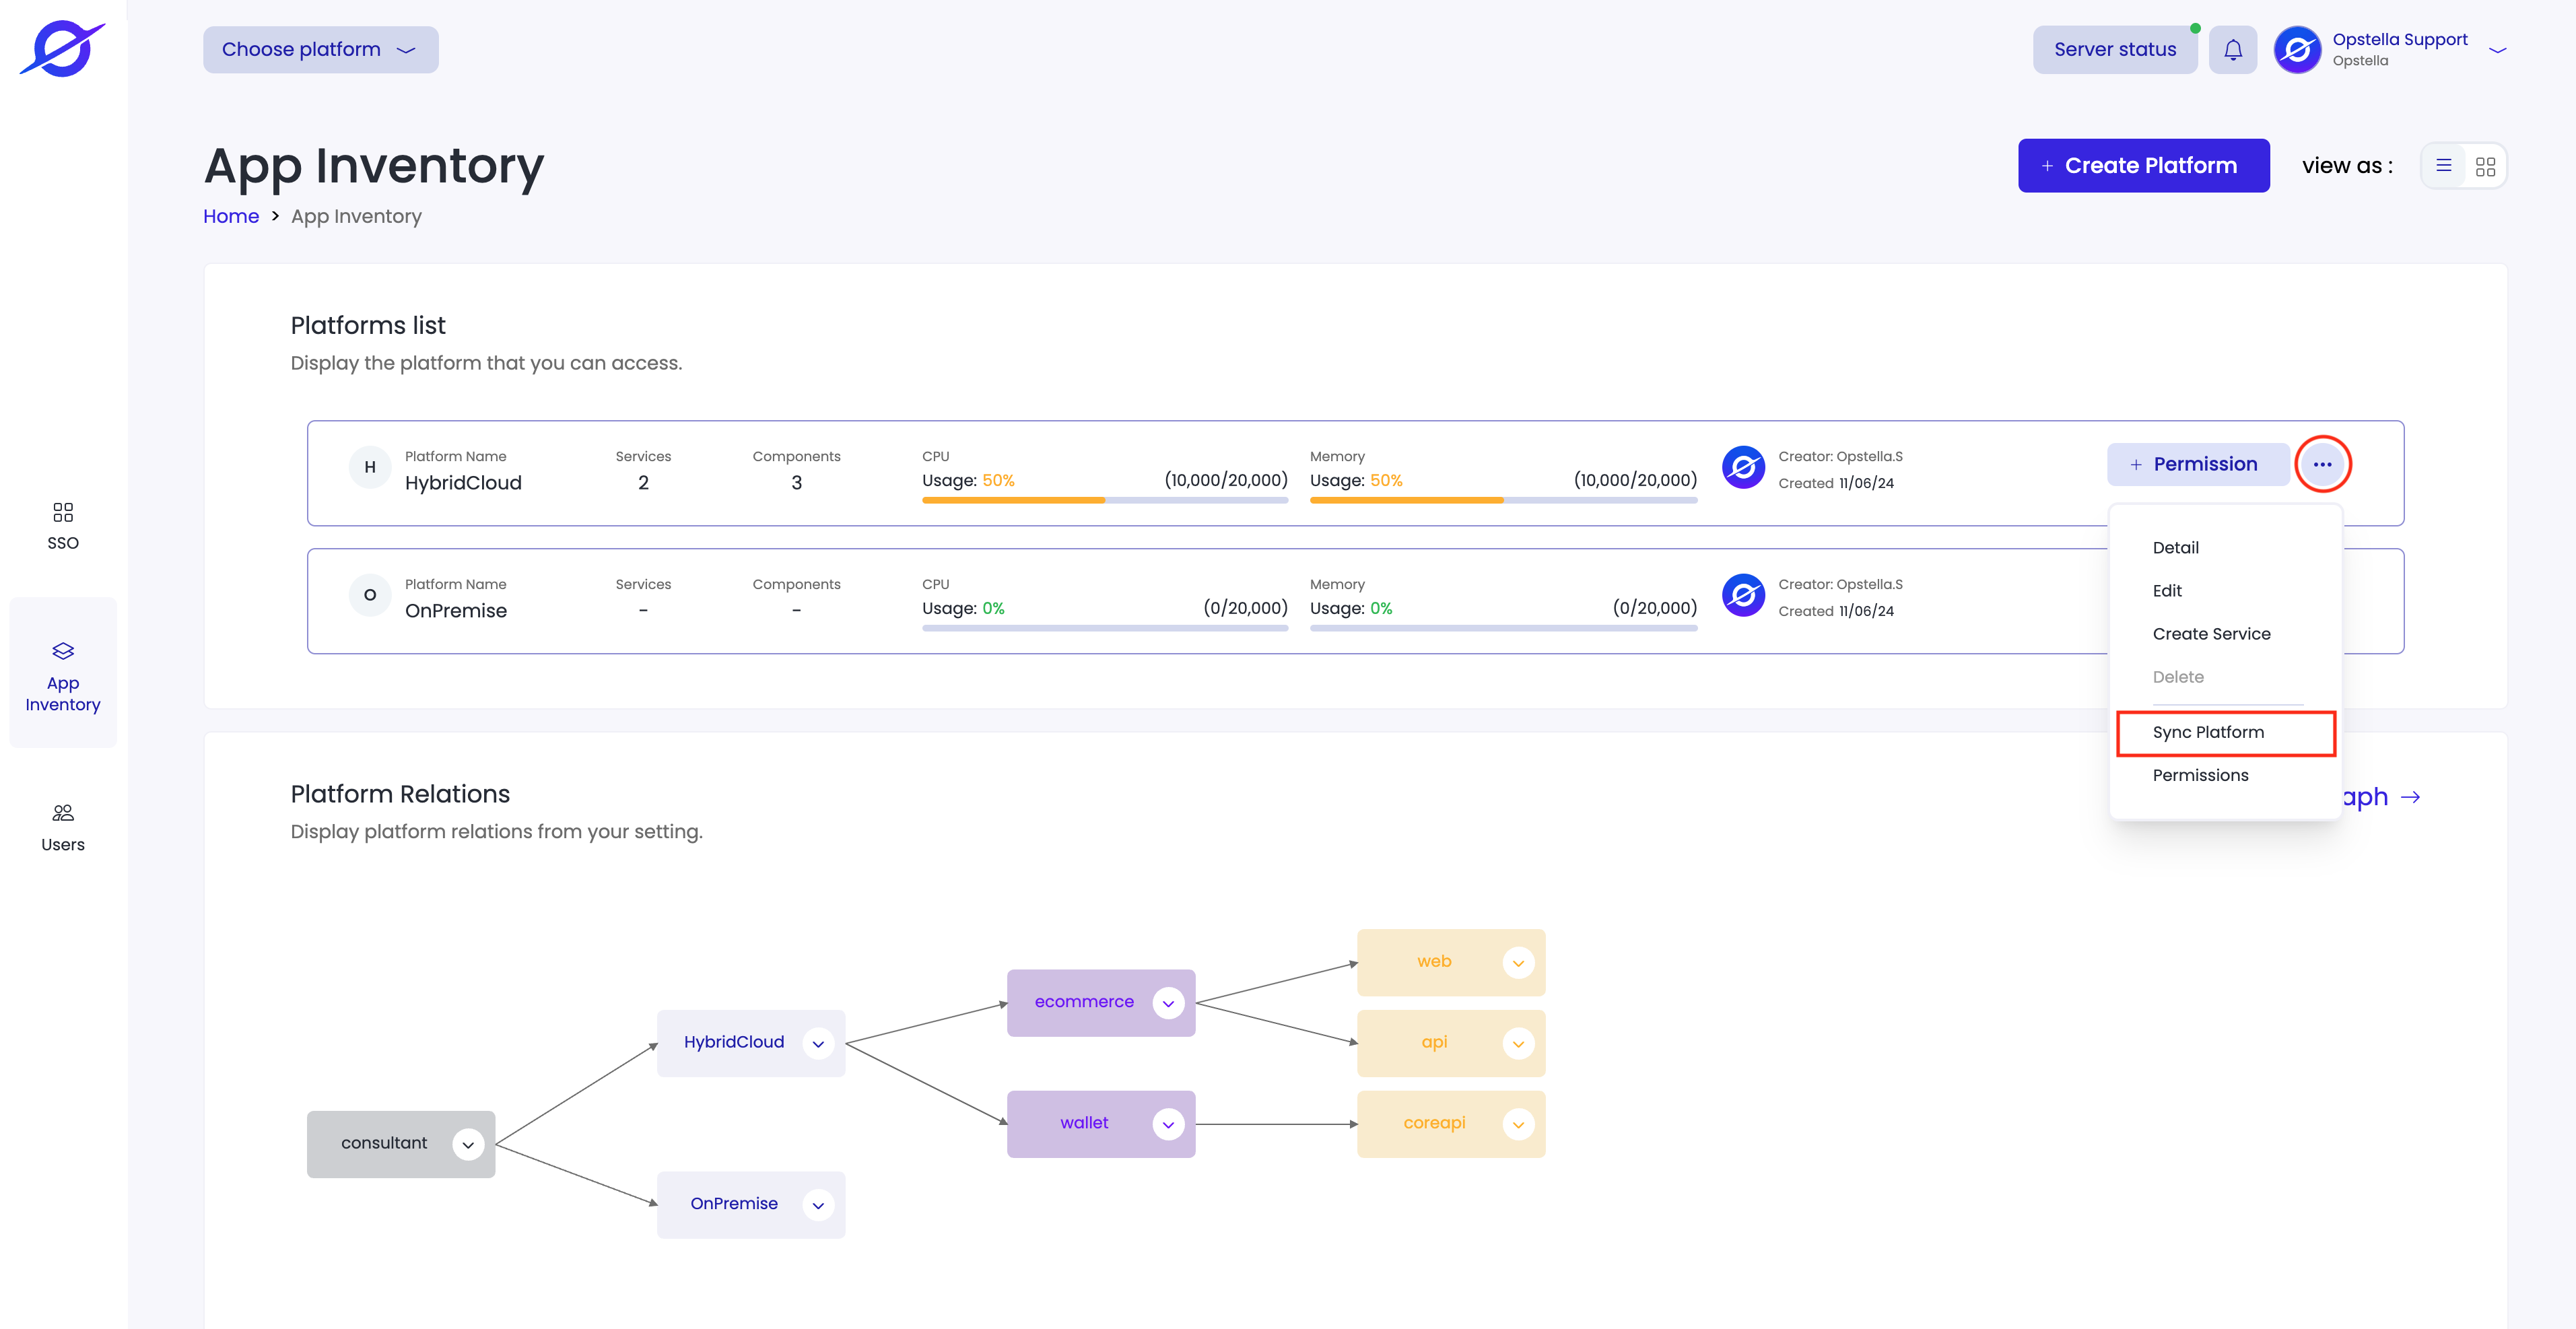Open the SSO sidebar section
The width and height of the screenshot is (2576, 1329).
tap(63, 526)
